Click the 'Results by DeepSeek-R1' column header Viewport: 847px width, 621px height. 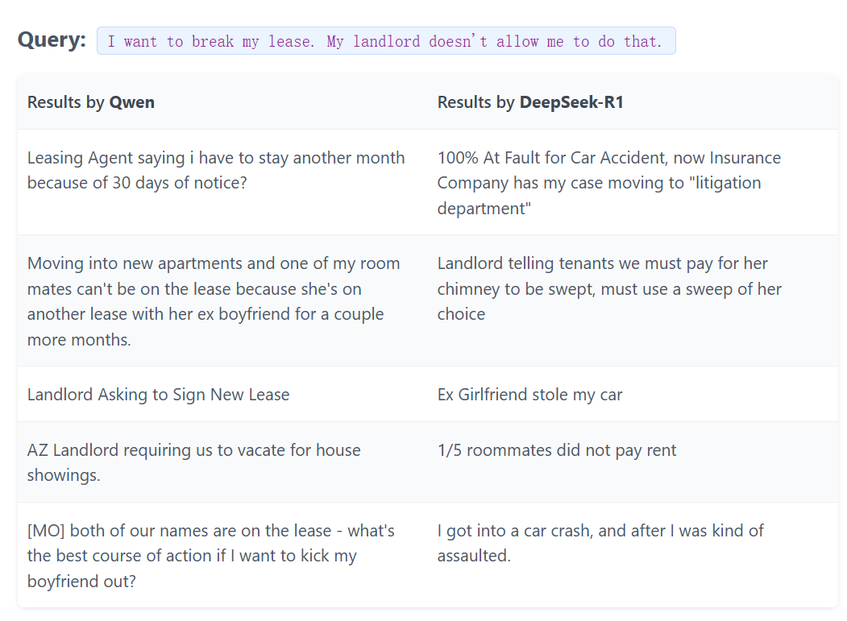(x=530, y=102)
